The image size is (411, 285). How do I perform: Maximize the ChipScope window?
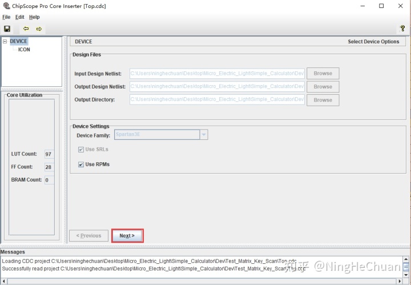pyautogui.click(x=381, y=6)
